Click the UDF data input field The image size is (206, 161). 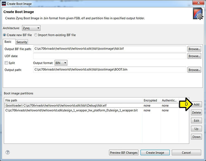109,56
